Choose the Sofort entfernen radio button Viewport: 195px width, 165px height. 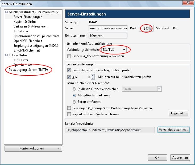click(x=75, y=102)
